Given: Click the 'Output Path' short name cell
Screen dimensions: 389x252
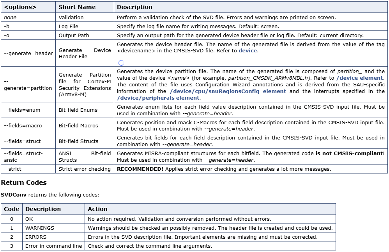Looking at the screenshot, I should click(74, 35).
